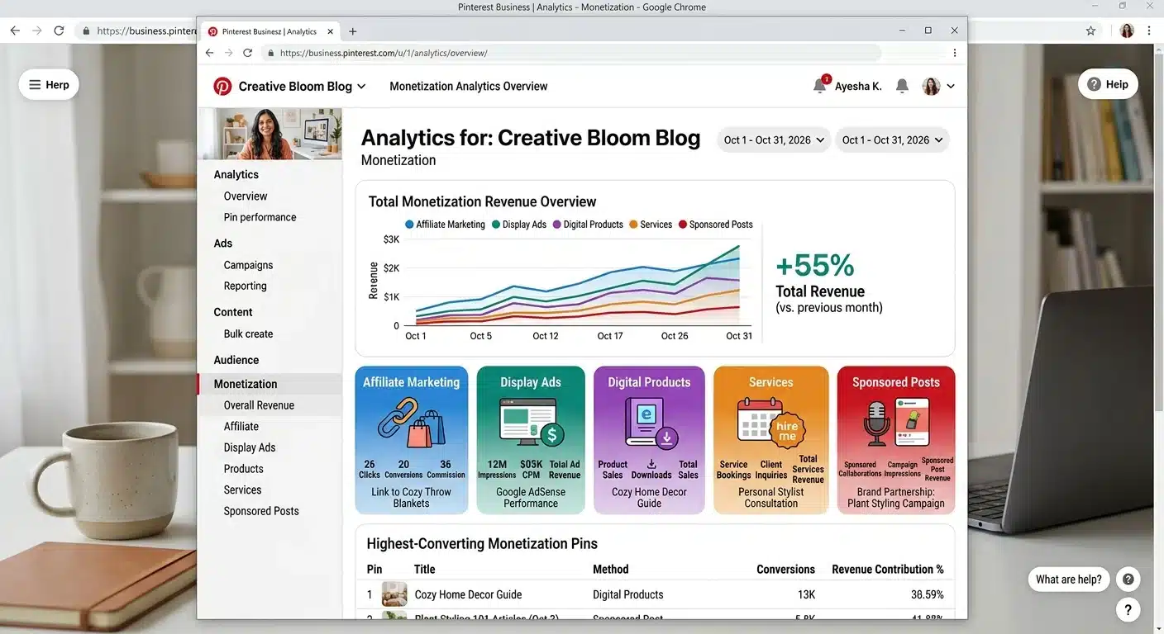The width and height of the screenshot is (1164, 634).
Task: Click the address bar of the front window
Action: tap(570, 53)
